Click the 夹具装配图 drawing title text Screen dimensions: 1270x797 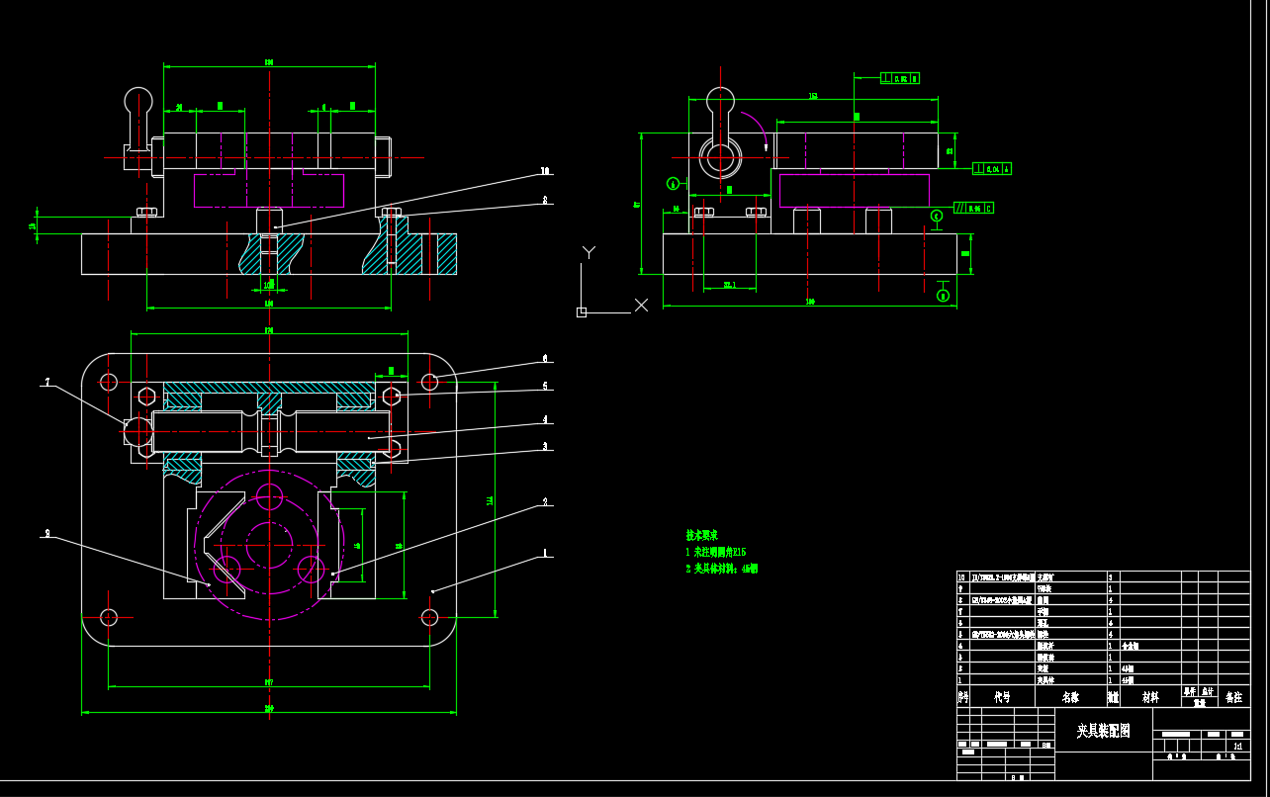[x=1103, y=731]
